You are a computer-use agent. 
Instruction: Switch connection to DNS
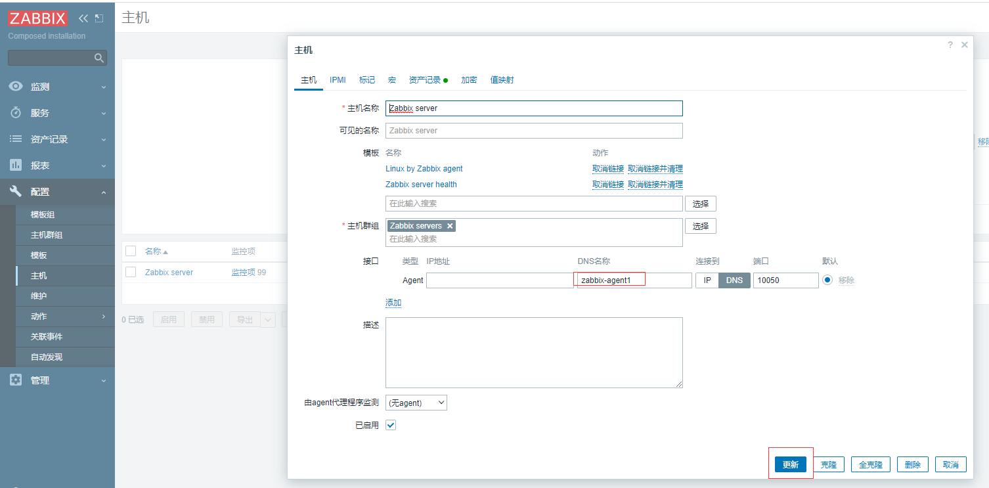click(x=734, y=280)
